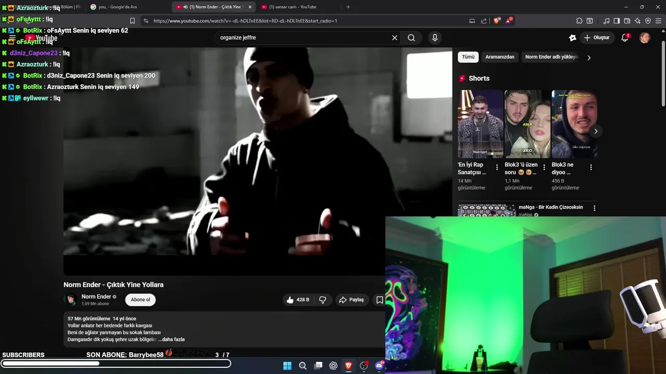Select the Aramanızdan filter chip
The image size is (666, 374).
pyautogui.click(x=499, y=57)
